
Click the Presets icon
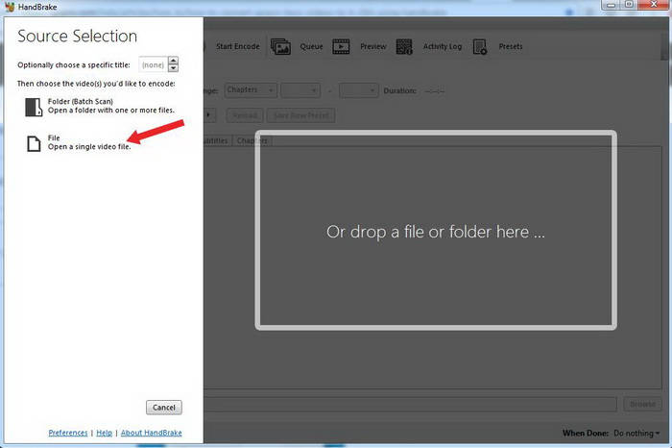point(480,46)
